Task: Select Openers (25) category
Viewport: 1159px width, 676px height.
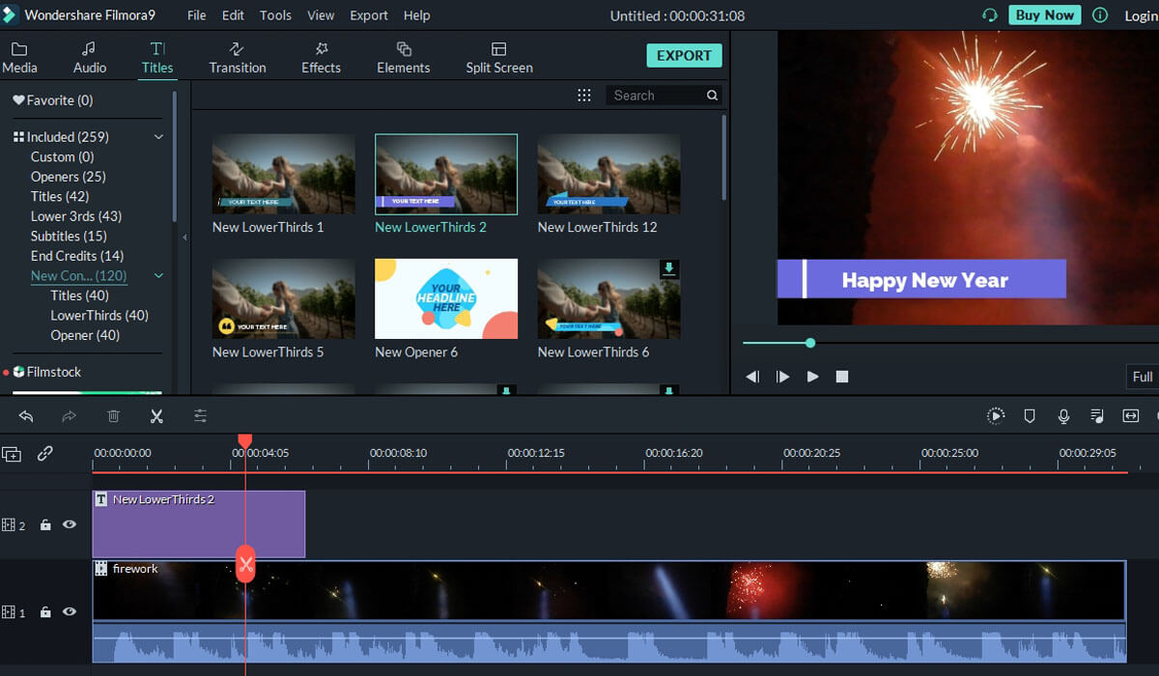Action: (x=68, y=177)
